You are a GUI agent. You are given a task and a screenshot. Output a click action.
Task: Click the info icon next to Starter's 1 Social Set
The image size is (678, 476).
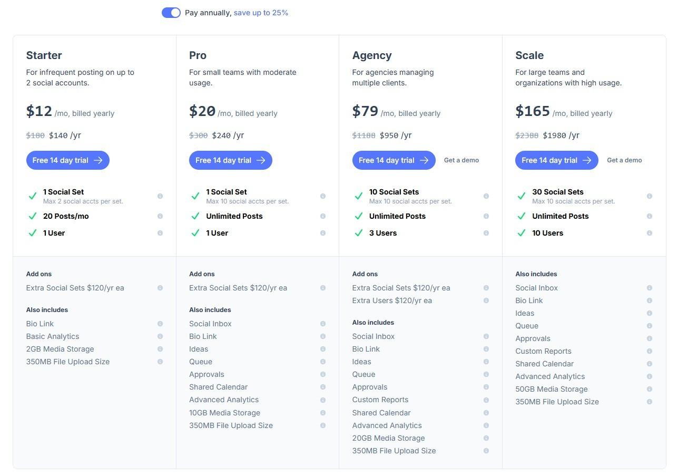coord(160,196)
